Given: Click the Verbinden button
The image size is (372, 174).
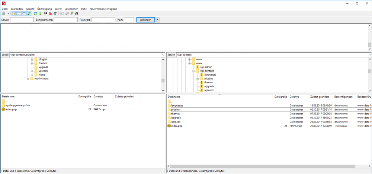Looking at the screenshot, I should tap(146, 20).
